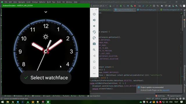
Task: Open the Navigate menu
Action: [22, 2]
